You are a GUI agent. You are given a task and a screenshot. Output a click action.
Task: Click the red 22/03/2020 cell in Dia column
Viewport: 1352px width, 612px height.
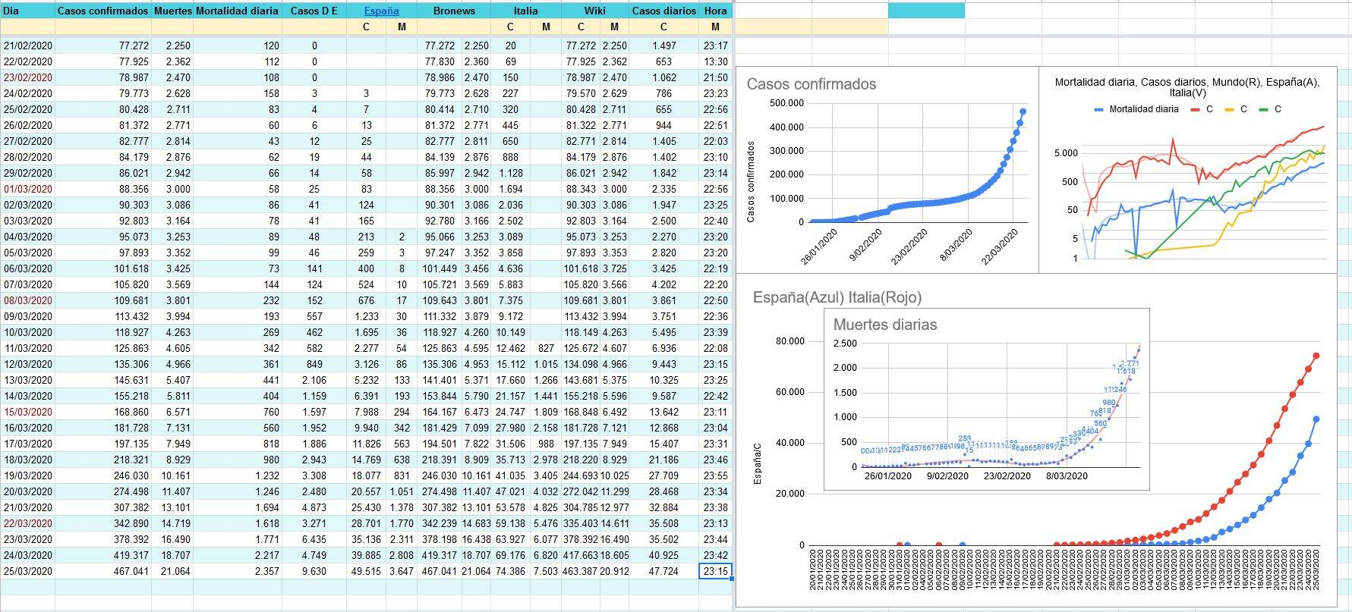[x=28, y=523]
